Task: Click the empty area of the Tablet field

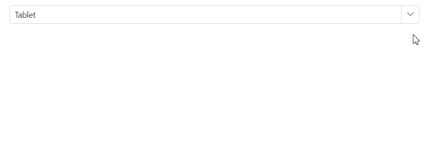Action: click(218, 15)
